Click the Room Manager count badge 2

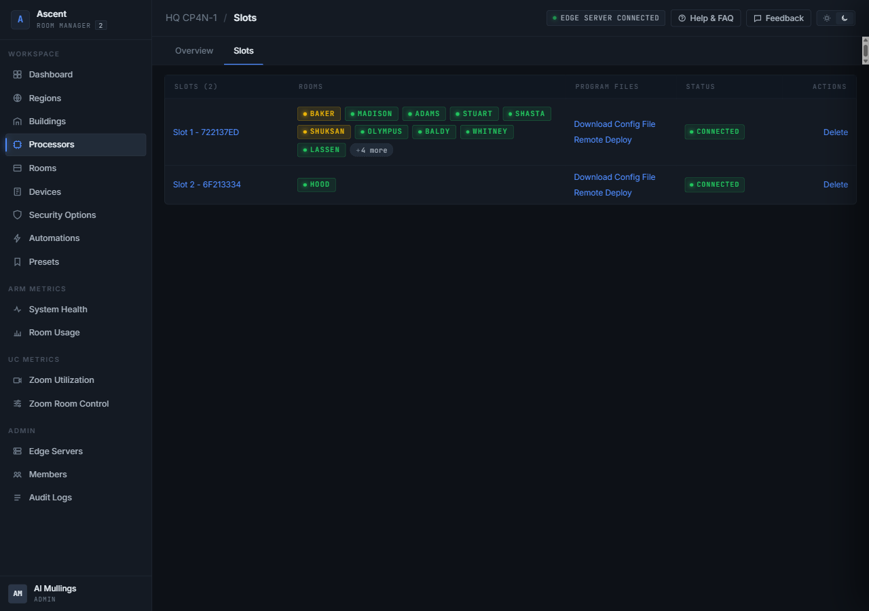(x=100, y=26)
